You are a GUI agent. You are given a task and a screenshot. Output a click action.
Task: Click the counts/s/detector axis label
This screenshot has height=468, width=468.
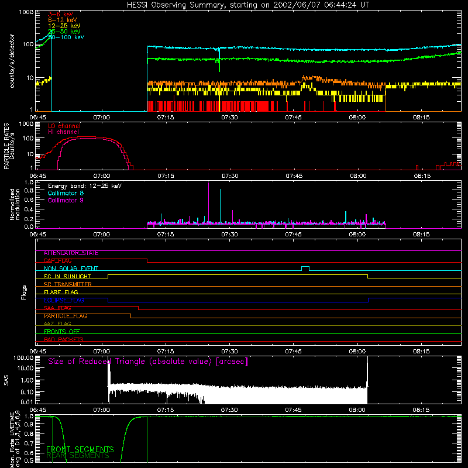12,61
